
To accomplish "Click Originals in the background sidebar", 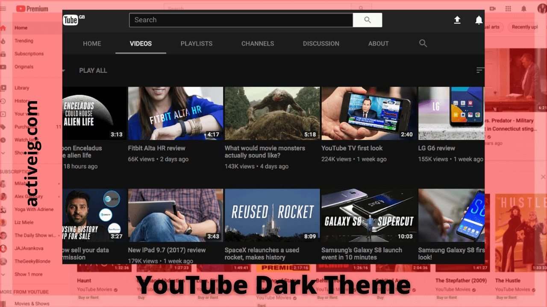I will pos(24,67).
